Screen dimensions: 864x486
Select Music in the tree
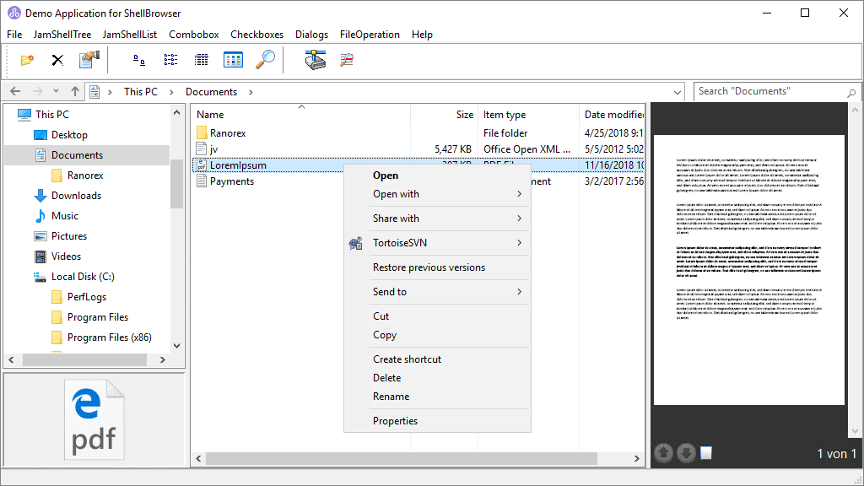[x=64, y=216]
